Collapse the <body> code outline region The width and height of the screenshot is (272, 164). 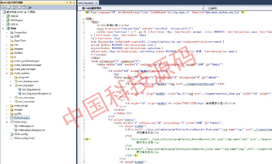pyautogui.click(x=84, y=61)
